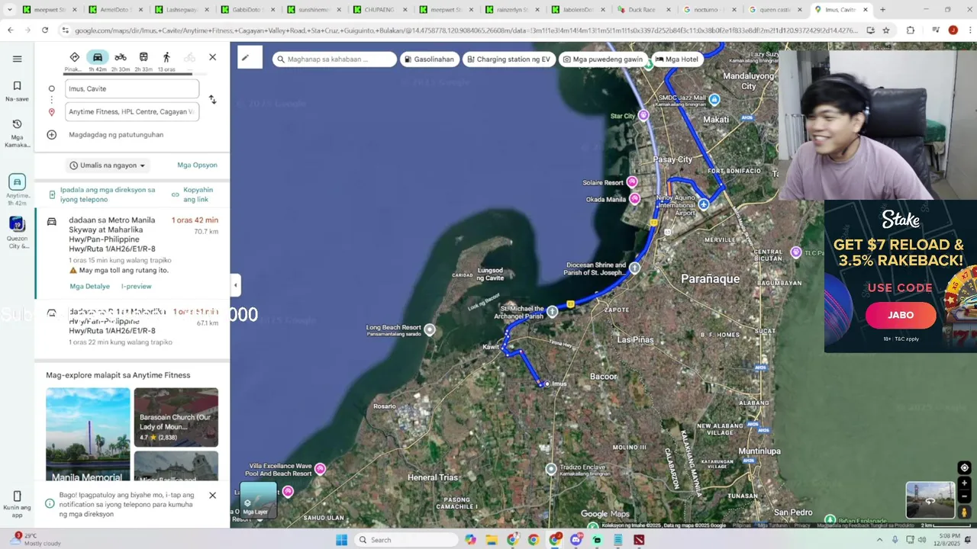977x549 pixels.
Task: Open Mga Detalye for the first route
Action: (x=90, y=287)
